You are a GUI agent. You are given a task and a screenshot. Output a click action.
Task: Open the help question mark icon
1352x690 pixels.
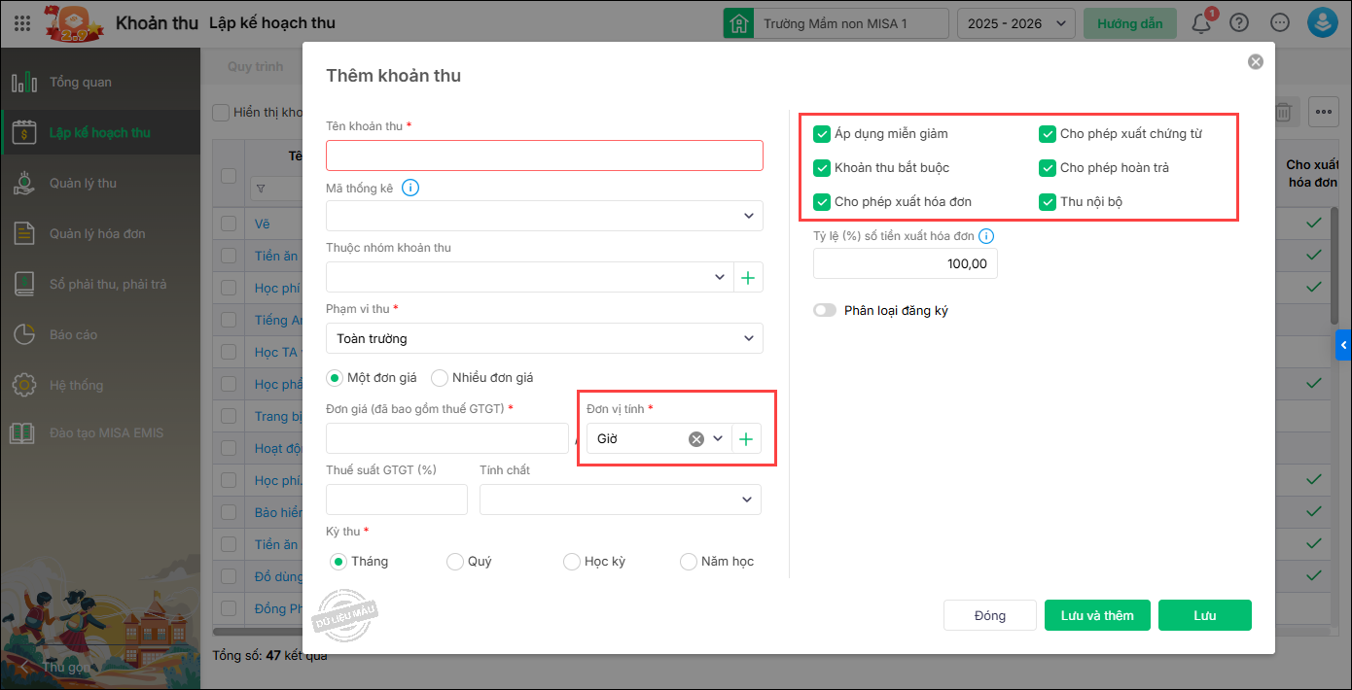1239,23
